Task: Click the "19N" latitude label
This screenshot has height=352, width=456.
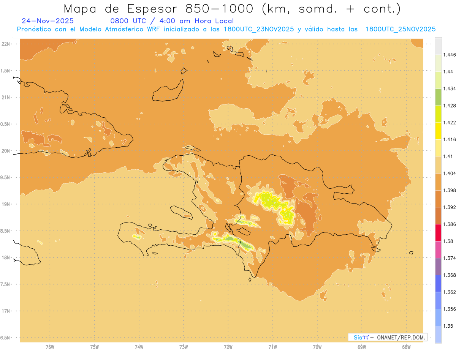Action: pos(6,204)
